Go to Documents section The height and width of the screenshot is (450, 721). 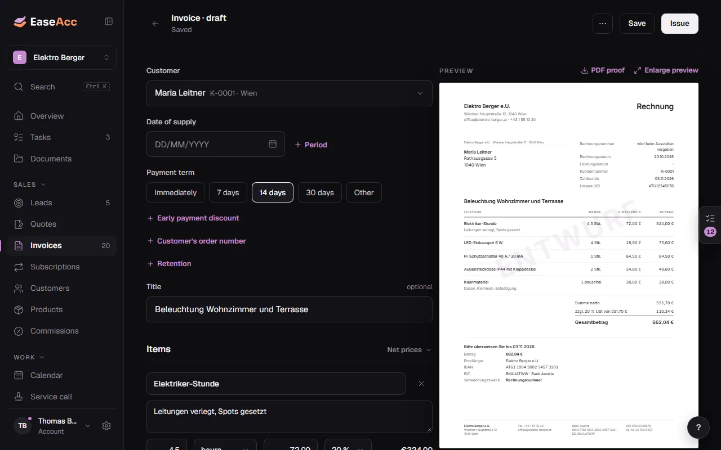[x=62, y=159]
